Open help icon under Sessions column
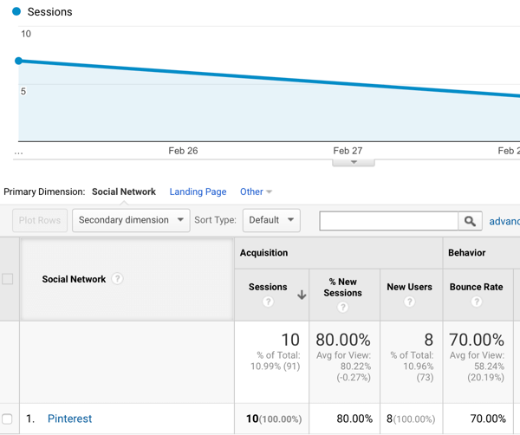 click(x=268, y=302)
